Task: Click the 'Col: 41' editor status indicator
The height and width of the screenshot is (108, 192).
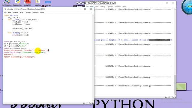Action: coord(91,103)
